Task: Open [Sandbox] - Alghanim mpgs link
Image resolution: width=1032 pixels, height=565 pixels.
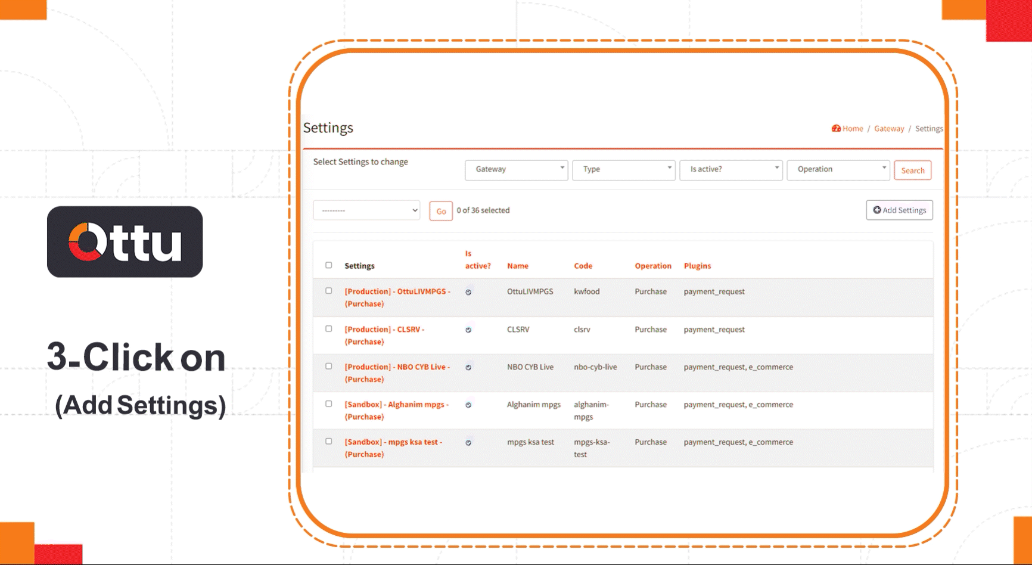Action: 396,410
